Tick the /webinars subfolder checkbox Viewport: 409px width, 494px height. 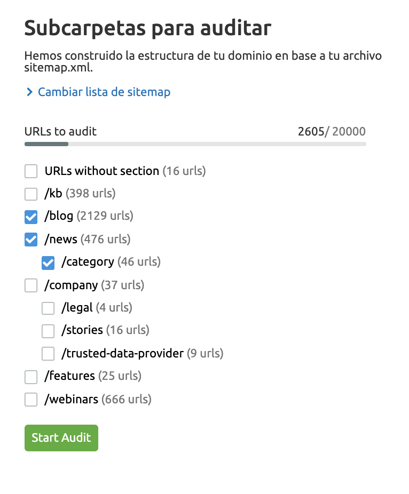click(31, 399)
